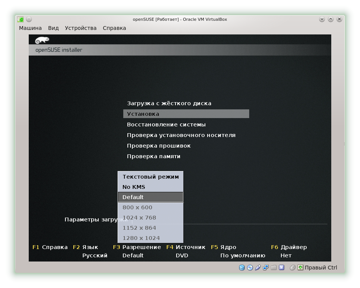The height and width of the screenshot is (288, 360).
Task: Close the VirtualBox window
Action: (339, 19)
